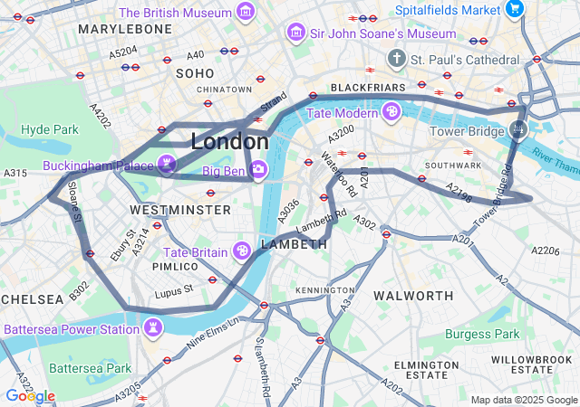Select the Spitalfields Market text label

(x=448, y=10)
